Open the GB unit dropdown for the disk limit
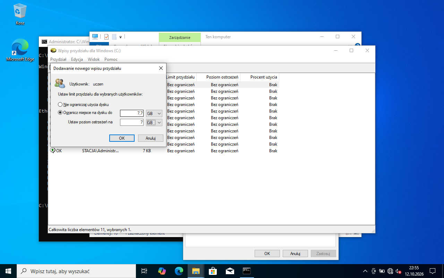The image size is (444, 278). (154, 114)
